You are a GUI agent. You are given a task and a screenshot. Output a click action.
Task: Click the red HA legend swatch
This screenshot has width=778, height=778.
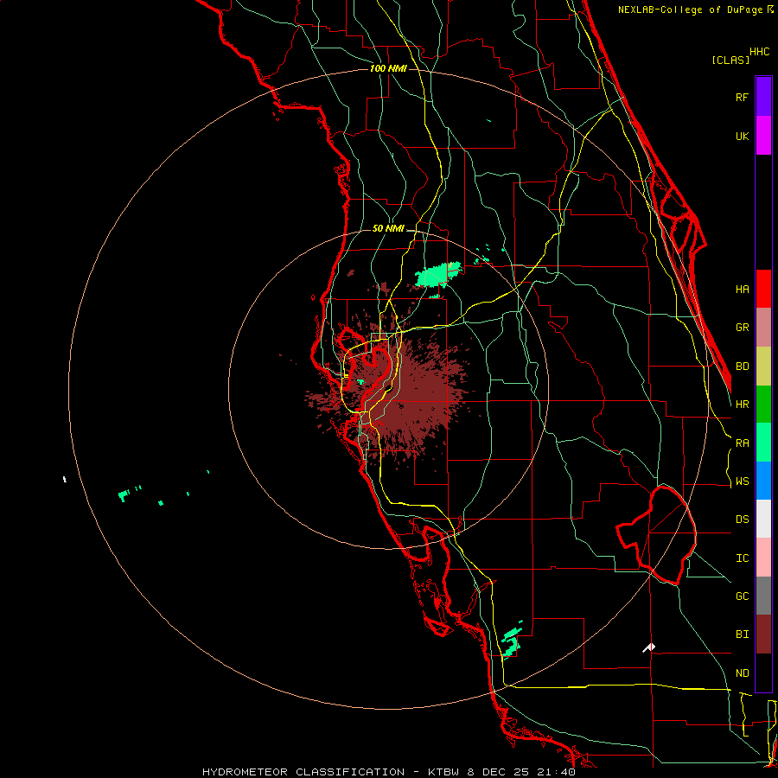[763, 289]
